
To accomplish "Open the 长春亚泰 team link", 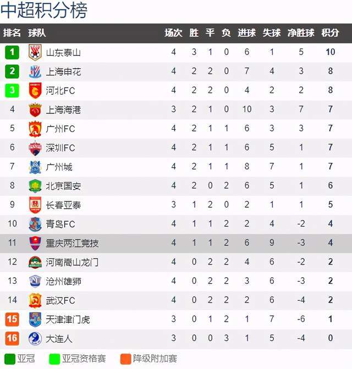I will click(63, 205).
